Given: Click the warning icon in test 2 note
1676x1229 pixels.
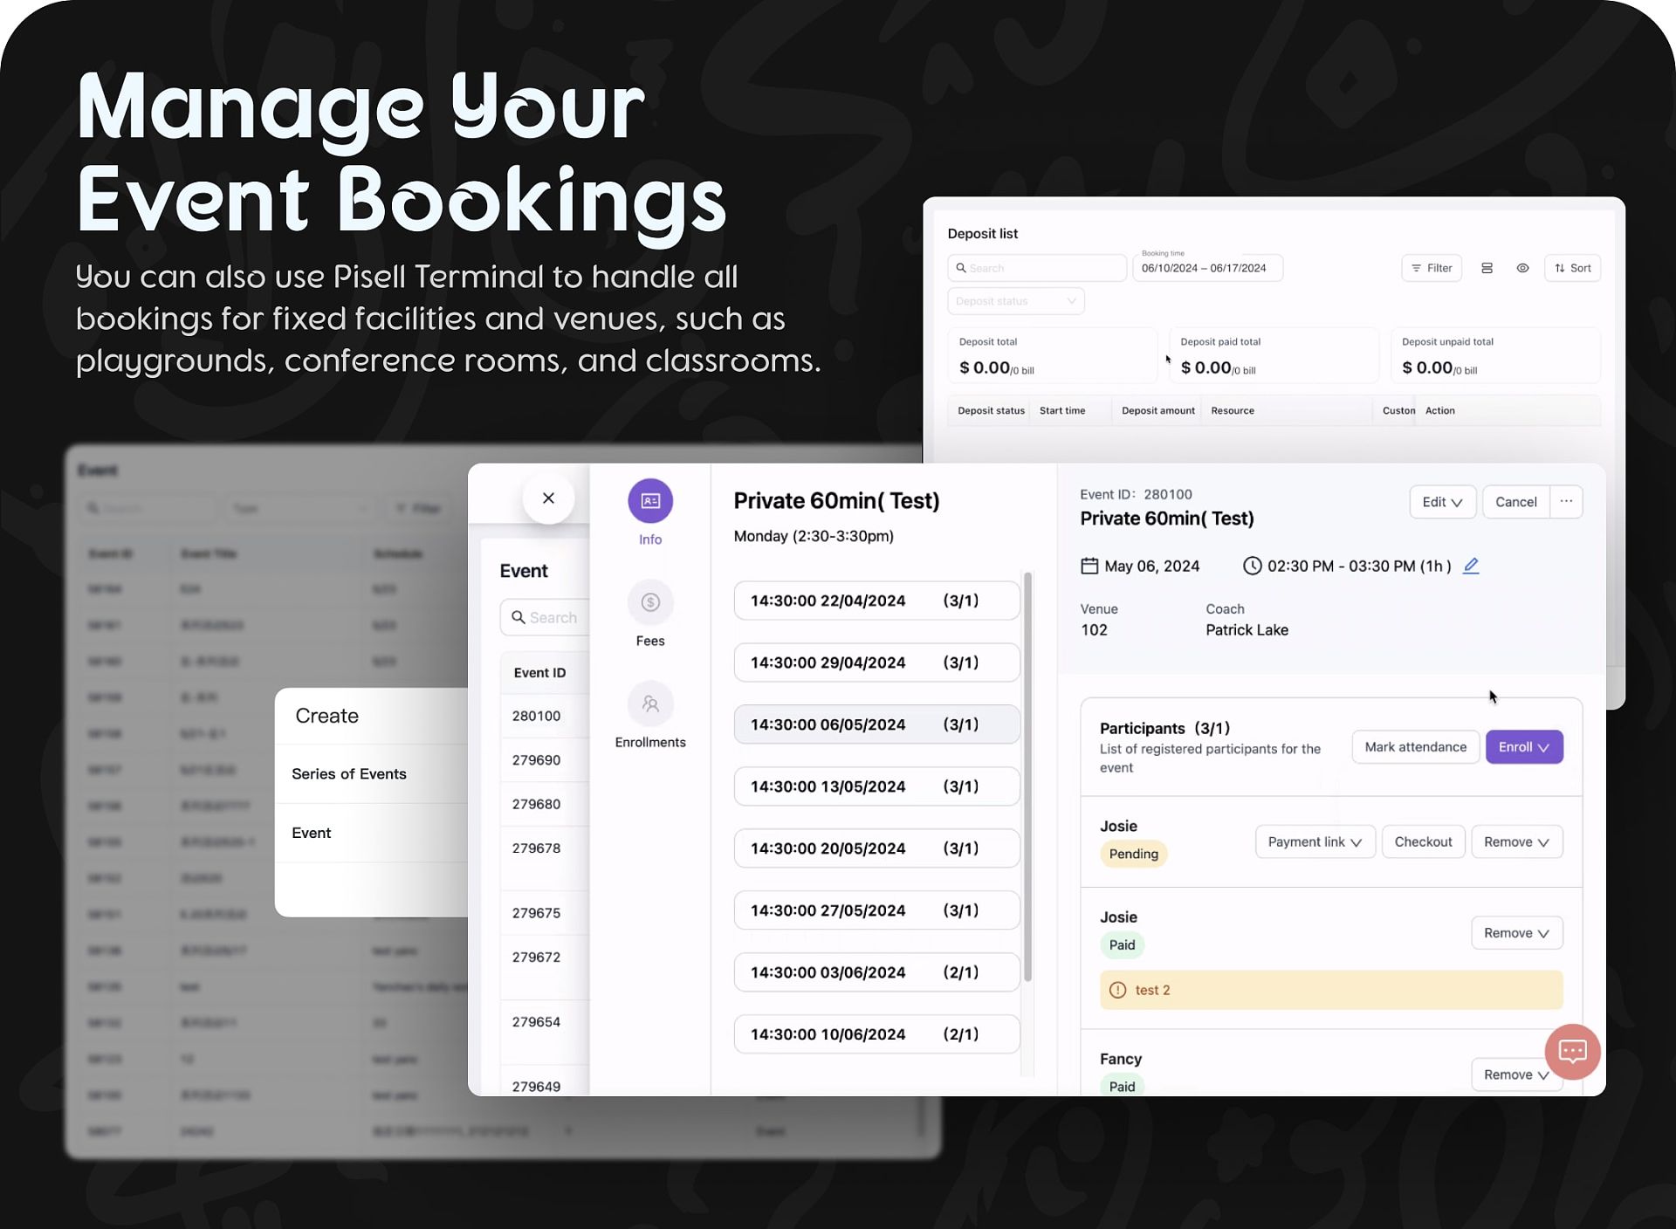Looking at the screenshot, I should click(x=1117, y=990).
